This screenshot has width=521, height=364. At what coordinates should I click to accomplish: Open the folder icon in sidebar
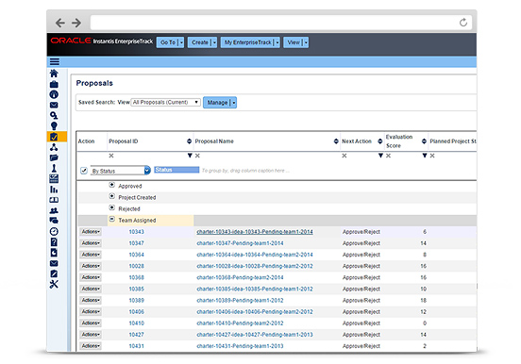(54, 157)
